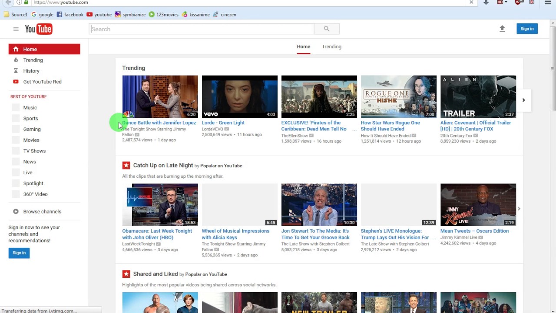This screenshot has width=556, height=313.
Task: Focus the YouTube search box
Action: coord(202,29)
